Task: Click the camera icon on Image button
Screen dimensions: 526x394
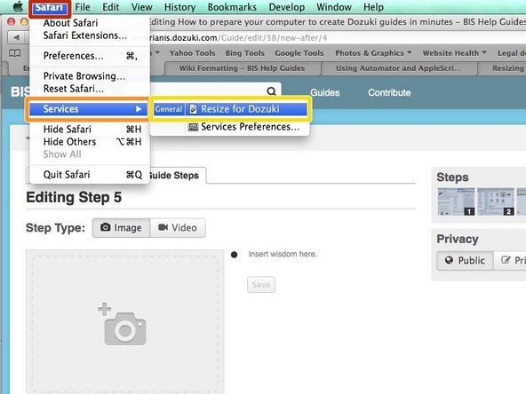Action: 106,227
